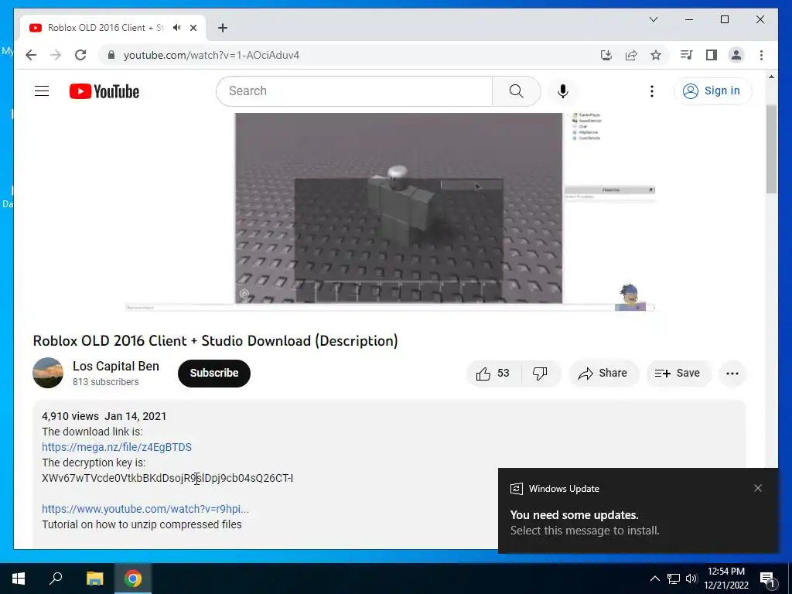
Task: Open the Windows Start menu
Action: coord(19,579)
